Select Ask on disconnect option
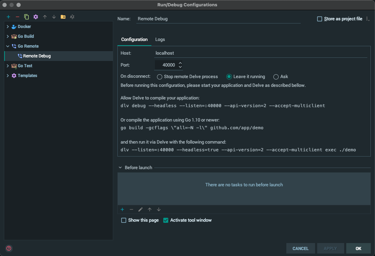The width and height of the screenshot is (375, 256). (276, 77)
